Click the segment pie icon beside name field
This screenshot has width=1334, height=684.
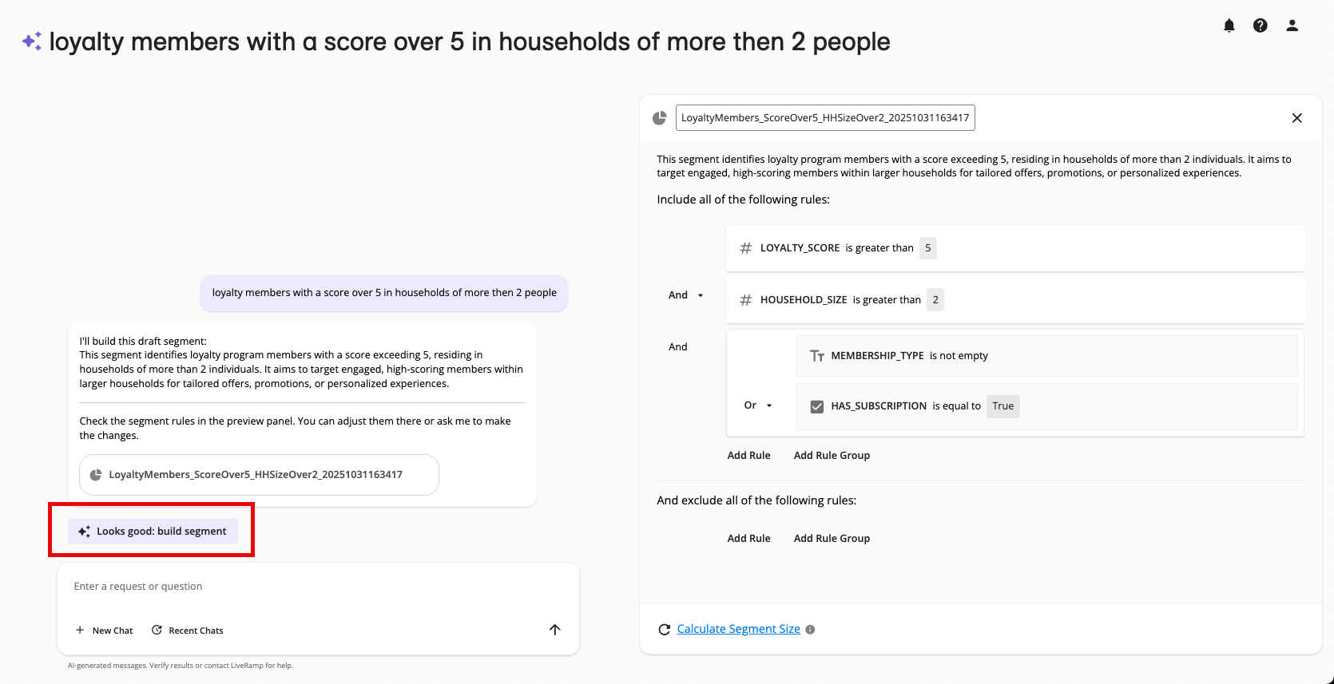[660, 118]
